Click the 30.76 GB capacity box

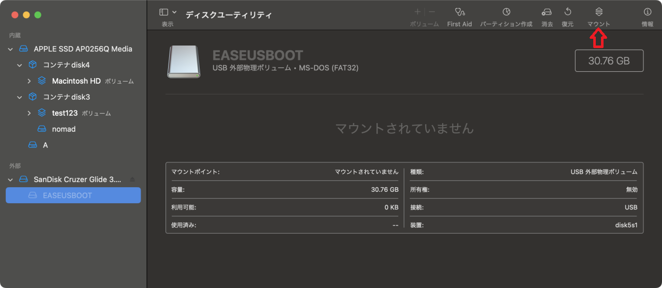(x=609, y=60)
